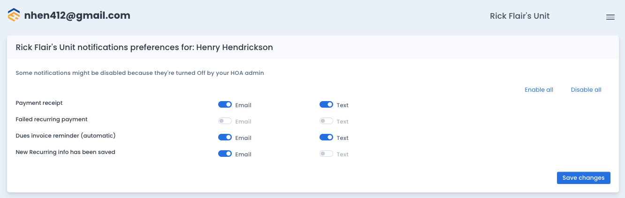Image resolution: width=625 pixels, height=198 pixels.
Task: Click the New Recurring info has been saved label
Action: (x=65, y=152)
